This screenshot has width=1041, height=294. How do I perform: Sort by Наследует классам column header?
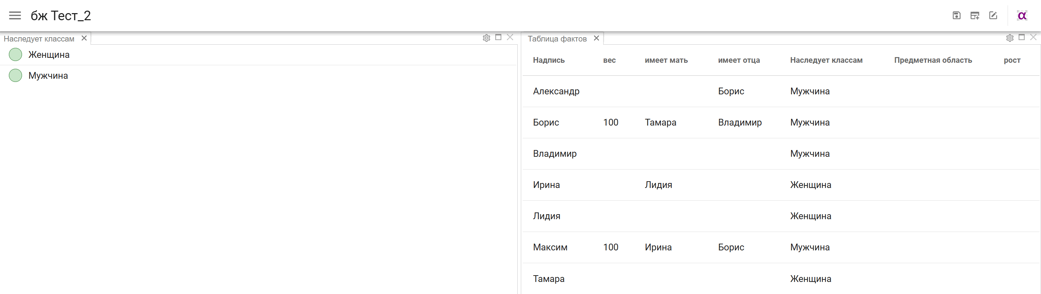tap(827, 60)
